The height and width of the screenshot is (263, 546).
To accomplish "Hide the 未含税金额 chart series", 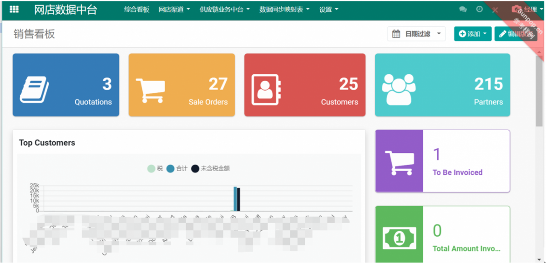I will 212,168.
